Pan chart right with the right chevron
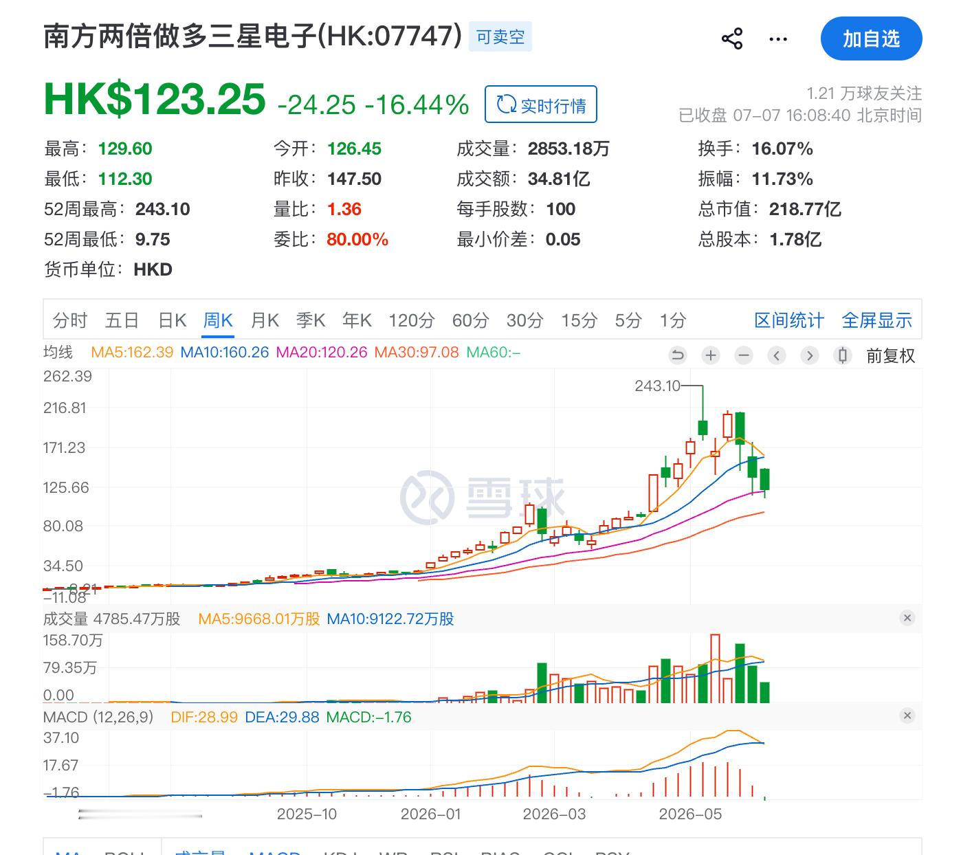This screenshot has height=855, width=961. [810, 355]
